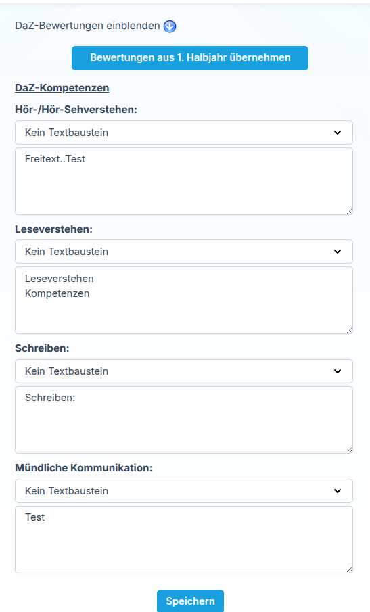The height and width of the screenshot is (612, 370).
Task: Click chevron arrow of Leseverstehen dropdown
Action: click(338, 252)
